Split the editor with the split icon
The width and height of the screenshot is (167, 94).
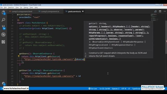pyautogui.click(x=160, y=11)
